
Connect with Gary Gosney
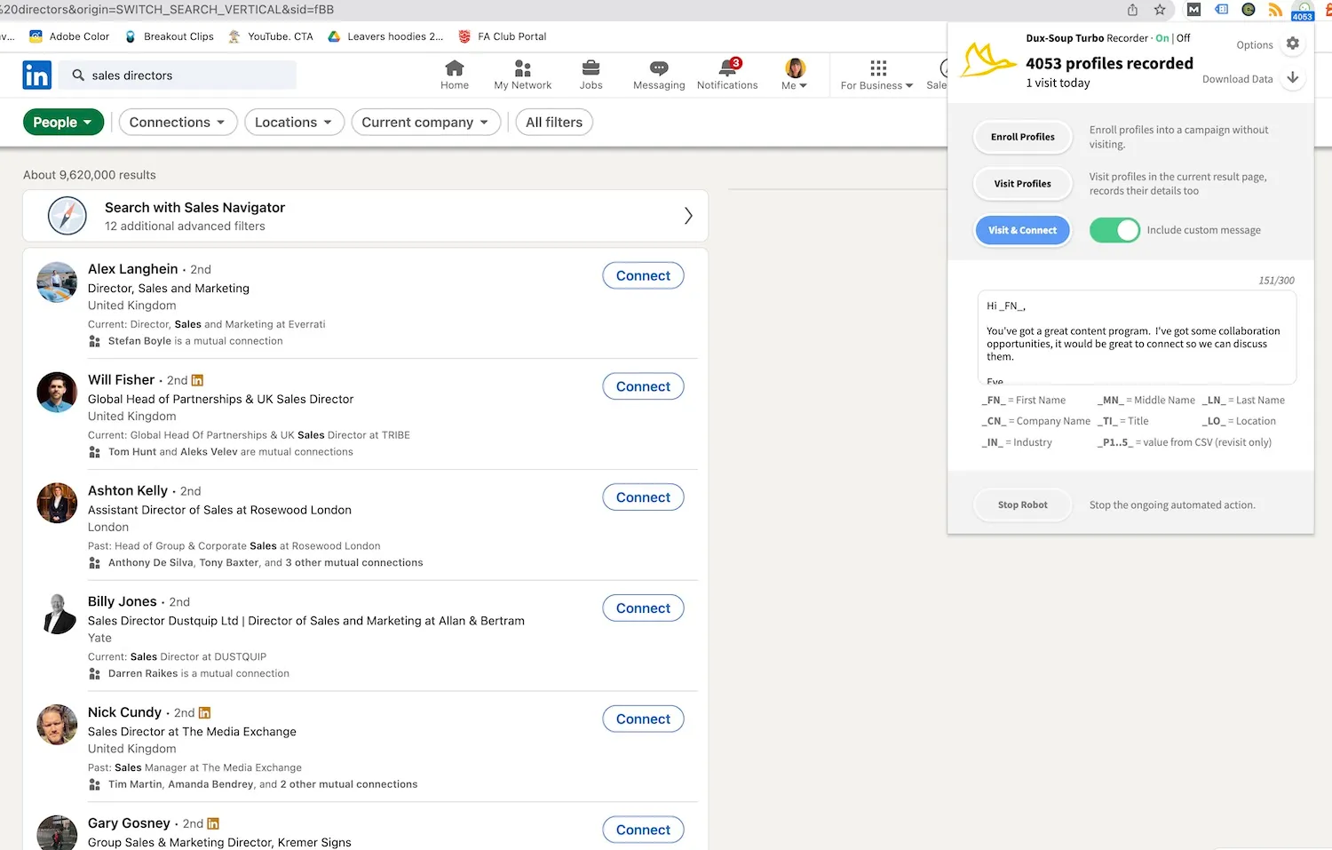(x=643, y=830)
